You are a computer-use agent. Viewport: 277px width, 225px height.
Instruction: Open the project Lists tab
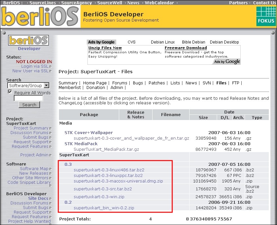175,83
